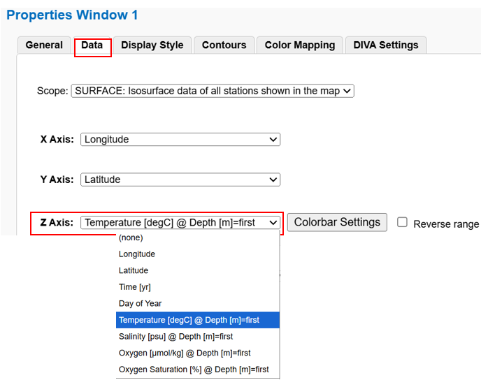This screenshot has height=380, width=481.
Task: Open the Contours tab
Action: point(224,45)
